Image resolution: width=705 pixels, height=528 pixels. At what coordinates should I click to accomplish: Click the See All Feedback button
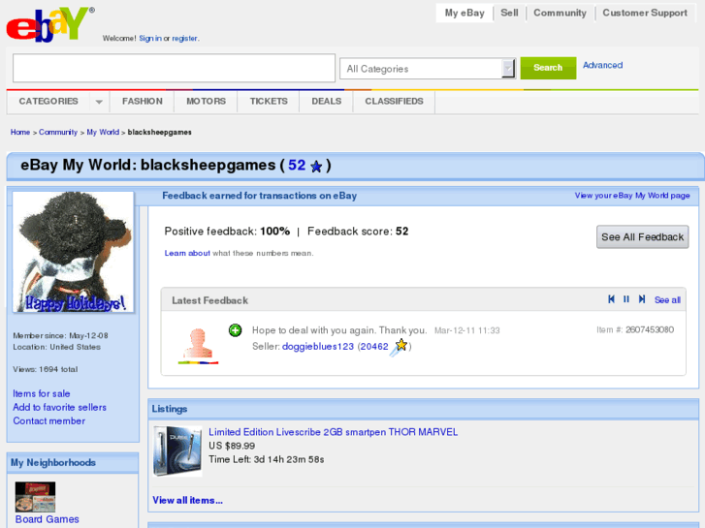[643, 236]
